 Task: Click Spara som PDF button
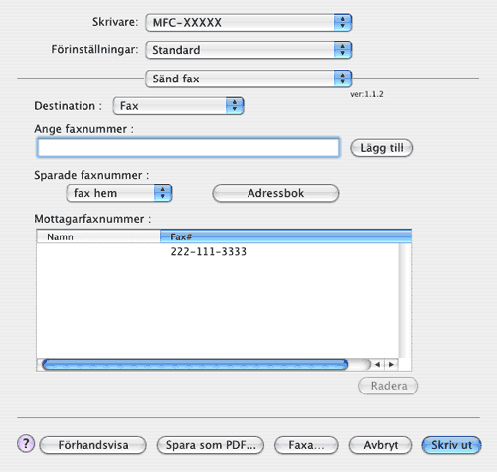point(211,445)
